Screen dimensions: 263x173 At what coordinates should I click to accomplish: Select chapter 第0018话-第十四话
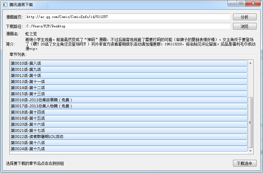pos(129,112)
